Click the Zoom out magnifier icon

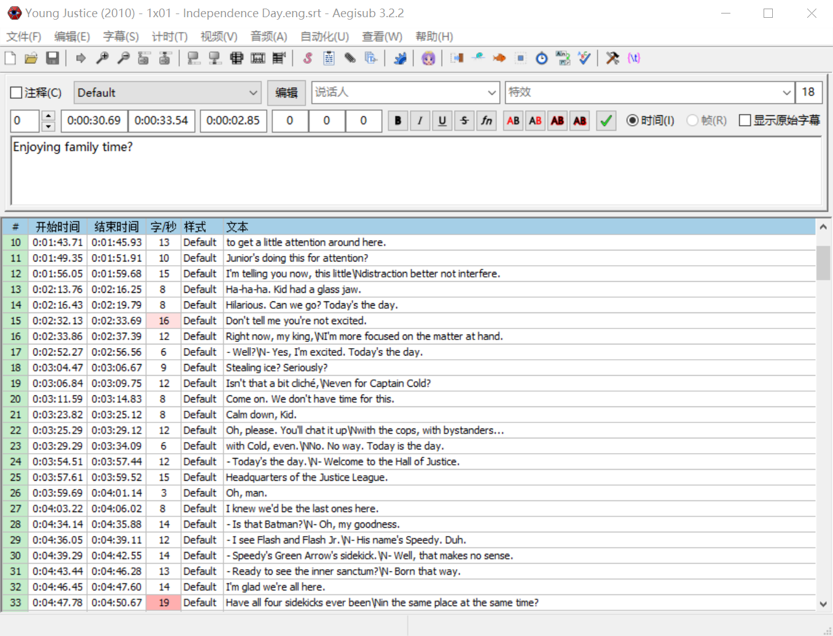(x=123, y=58)
